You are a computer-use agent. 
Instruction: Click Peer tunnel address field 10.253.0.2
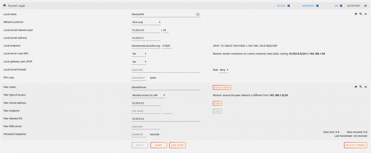[146, 103]
